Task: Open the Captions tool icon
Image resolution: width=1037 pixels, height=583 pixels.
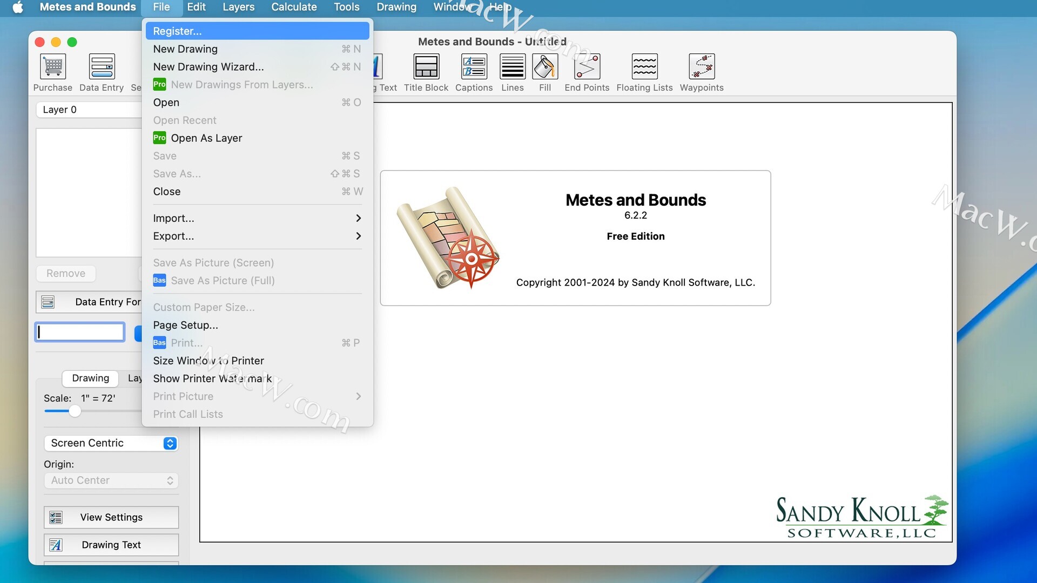Action: point(474,66)
